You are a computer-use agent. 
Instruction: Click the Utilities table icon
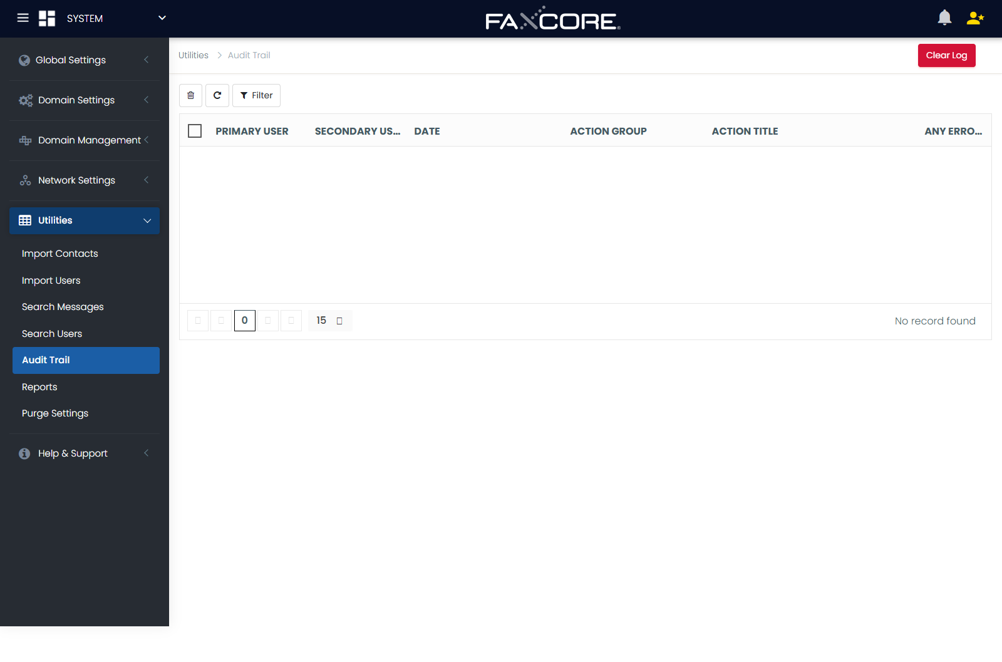tap(25, 220)
